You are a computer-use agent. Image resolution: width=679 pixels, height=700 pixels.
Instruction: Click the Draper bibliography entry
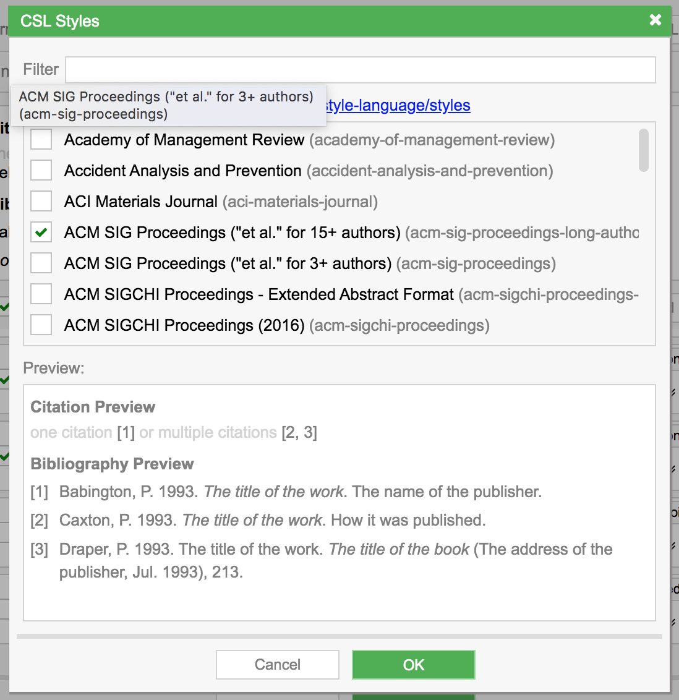tap(322, 561)
